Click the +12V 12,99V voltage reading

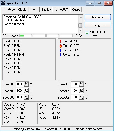tap(14, 122)
